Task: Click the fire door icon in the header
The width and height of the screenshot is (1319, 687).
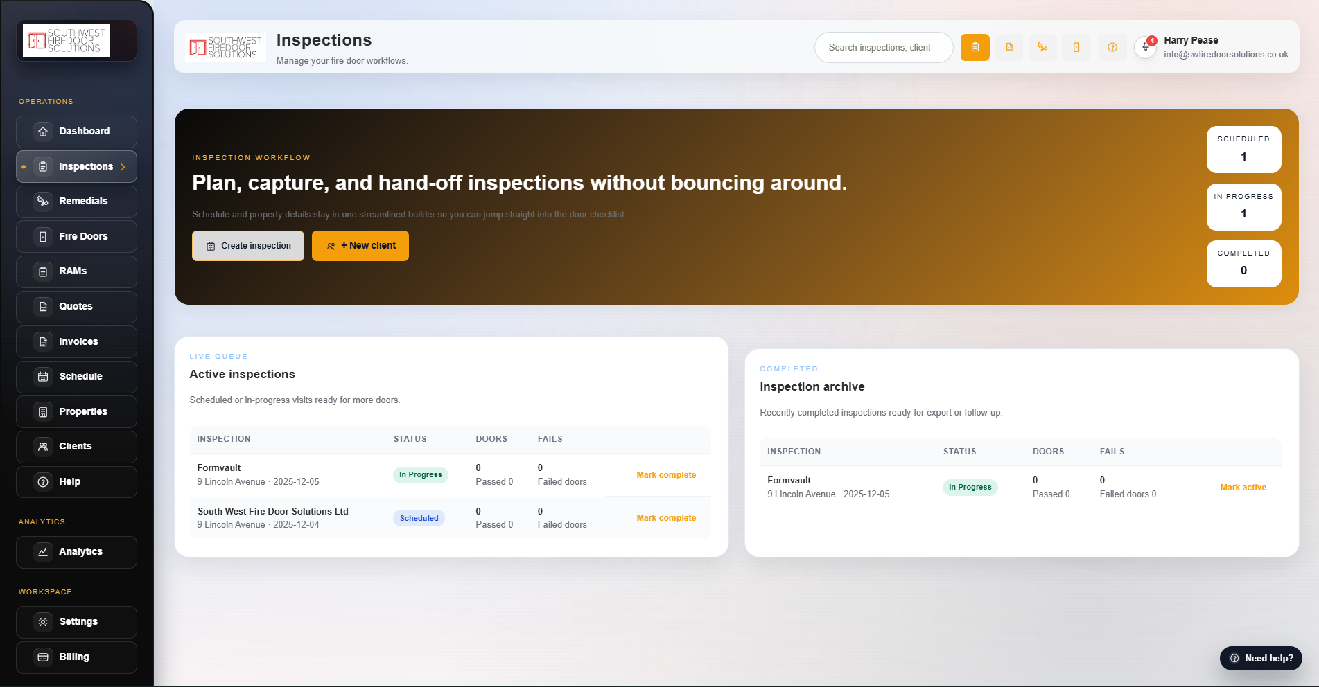Action: (1076, 47)
